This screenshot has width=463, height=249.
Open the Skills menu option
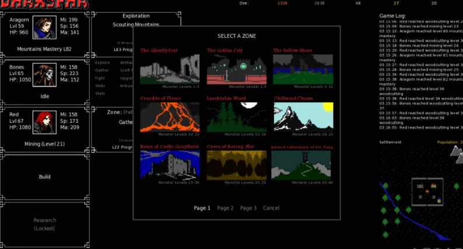pyautogui.click(x=100, y=86)
